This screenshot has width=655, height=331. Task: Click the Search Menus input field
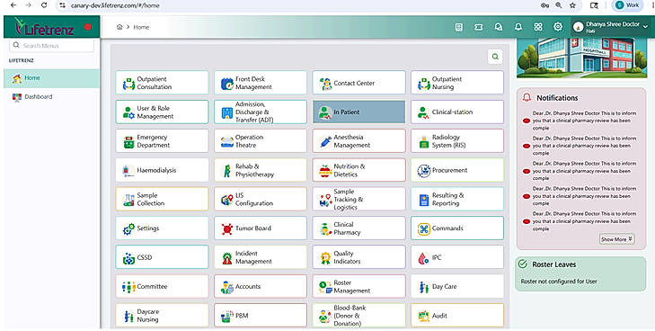(52, 46)
